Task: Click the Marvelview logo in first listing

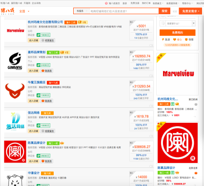Action: tap(15, 31)
